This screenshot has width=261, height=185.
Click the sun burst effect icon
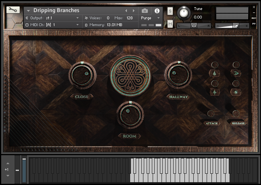(236, 92)
